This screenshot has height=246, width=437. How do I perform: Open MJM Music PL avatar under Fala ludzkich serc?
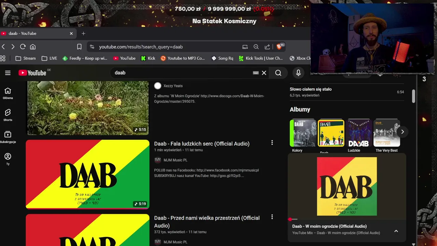pyautogui.click(x=157, y=160)
